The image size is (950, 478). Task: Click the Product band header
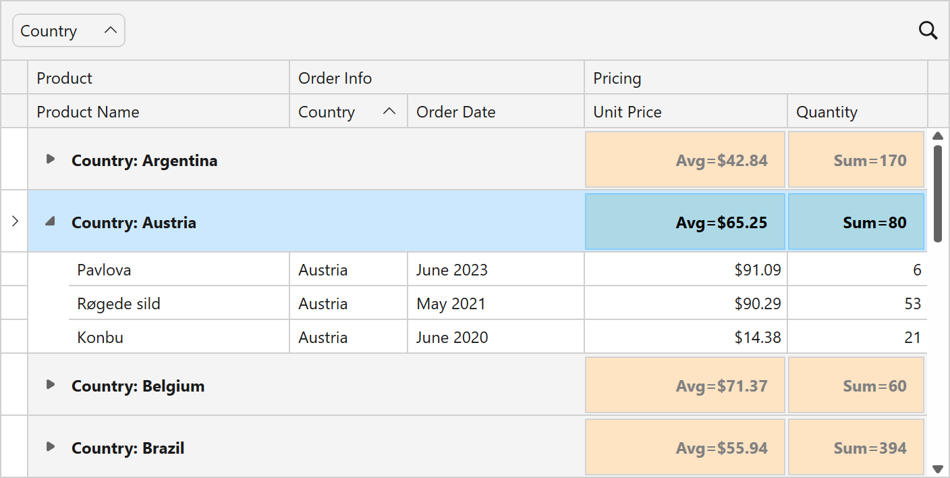click(x=159, y=78)
